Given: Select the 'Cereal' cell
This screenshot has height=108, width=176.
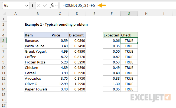Looking at the screenshot, I should coord(38,73).
